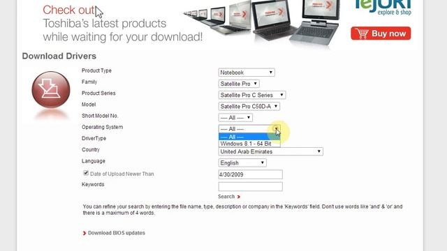
Task: Click the Operating System label
Action: [x=103, y=127]
